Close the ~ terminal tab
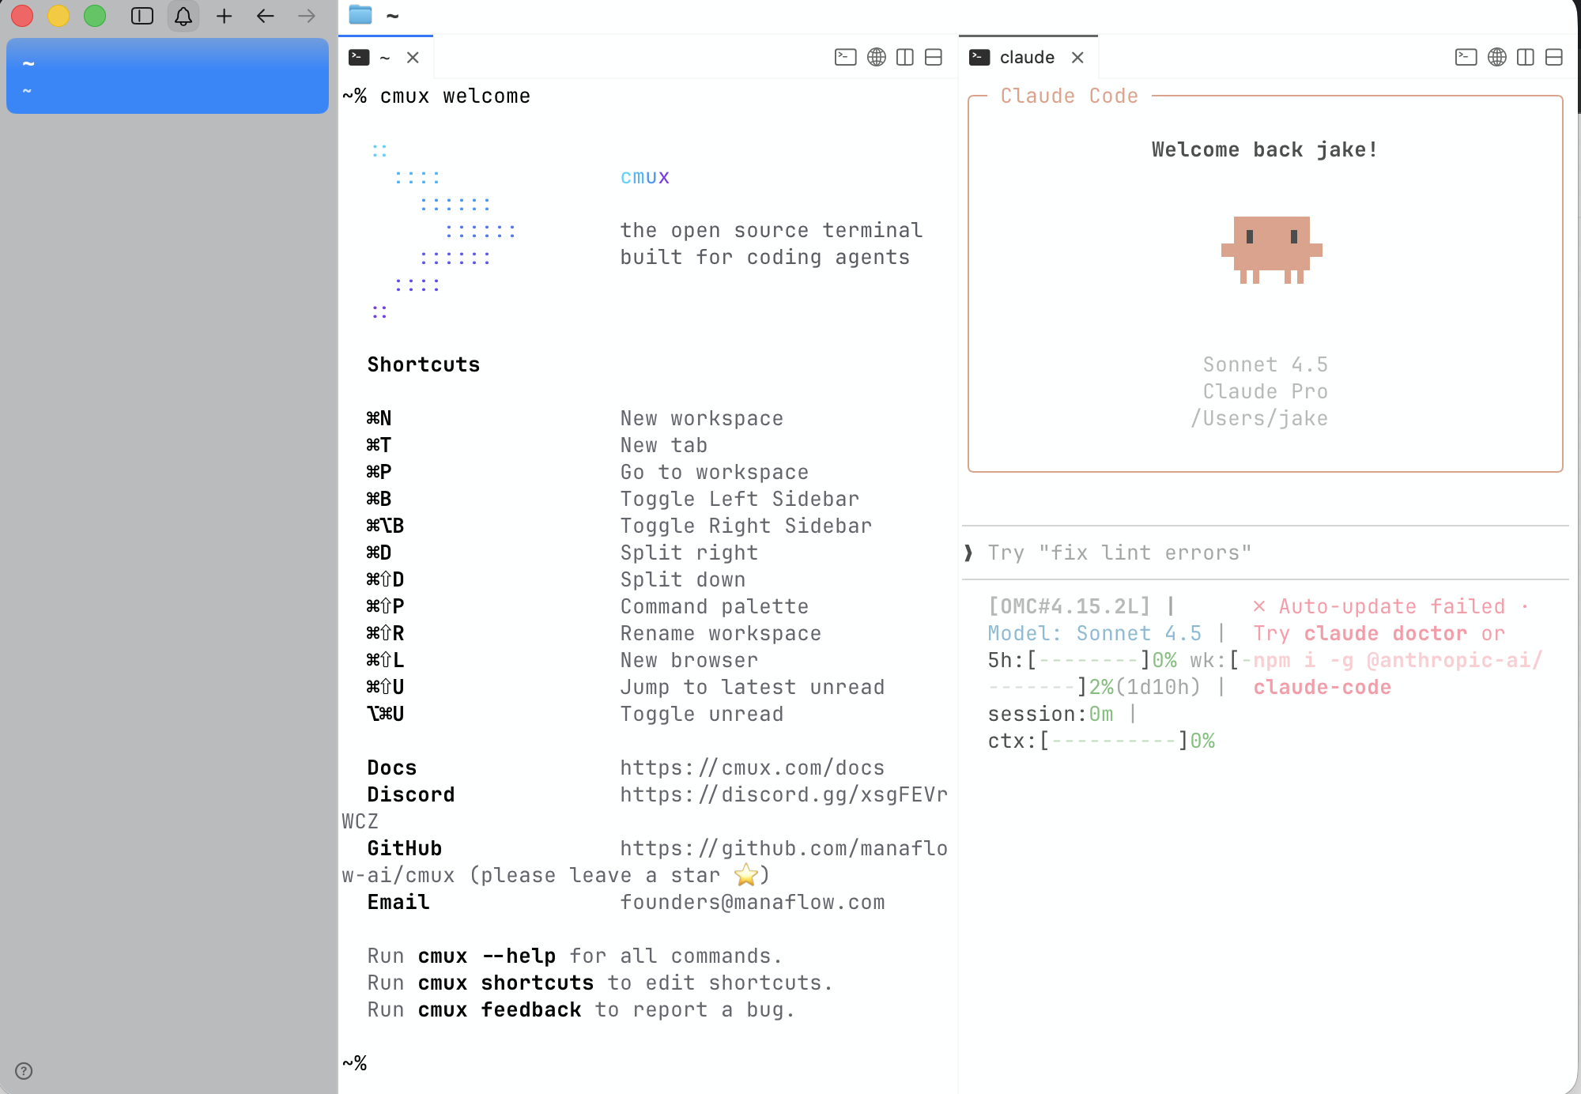The image size is (1581, 1094). click(x=413, y=57)
